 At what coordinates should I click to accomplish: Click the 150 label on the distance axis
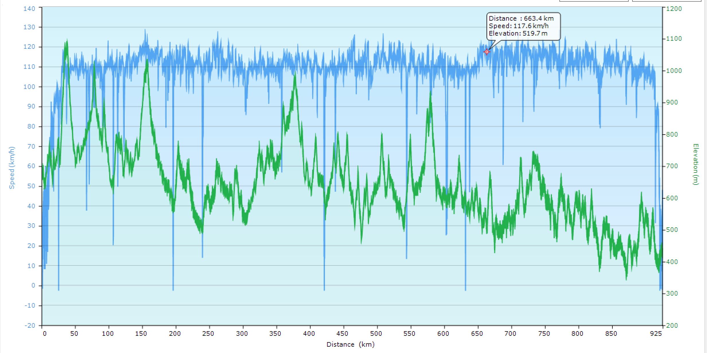(x=141, y=333)
